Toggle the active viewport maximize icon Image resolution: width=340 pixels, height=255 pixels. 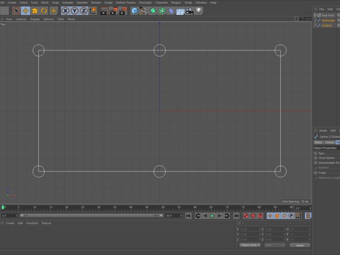309,19
